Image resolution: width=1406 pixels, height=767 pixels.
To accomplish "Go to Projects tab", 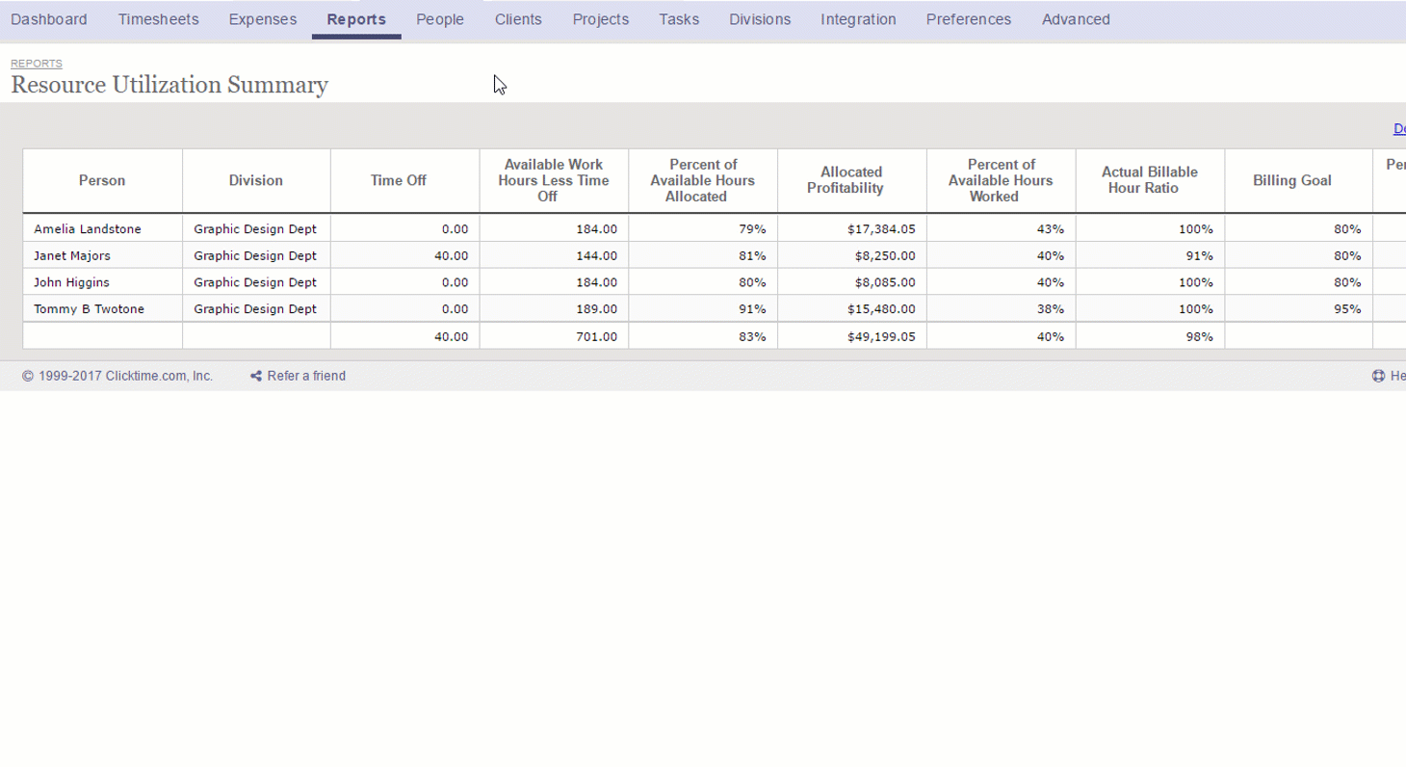I will coord(601,19).
